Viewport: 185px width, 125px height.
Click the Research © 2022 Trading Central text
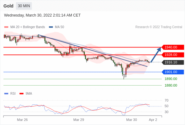[159, 27]
